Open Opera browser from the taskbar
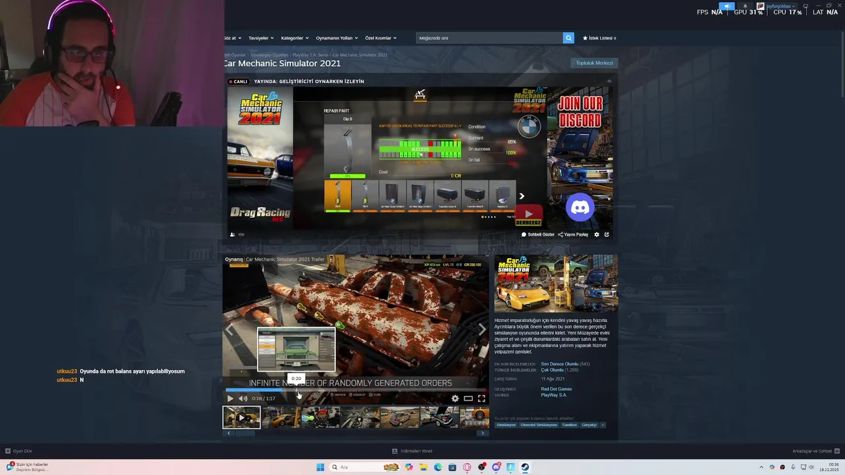 [467, 467]
